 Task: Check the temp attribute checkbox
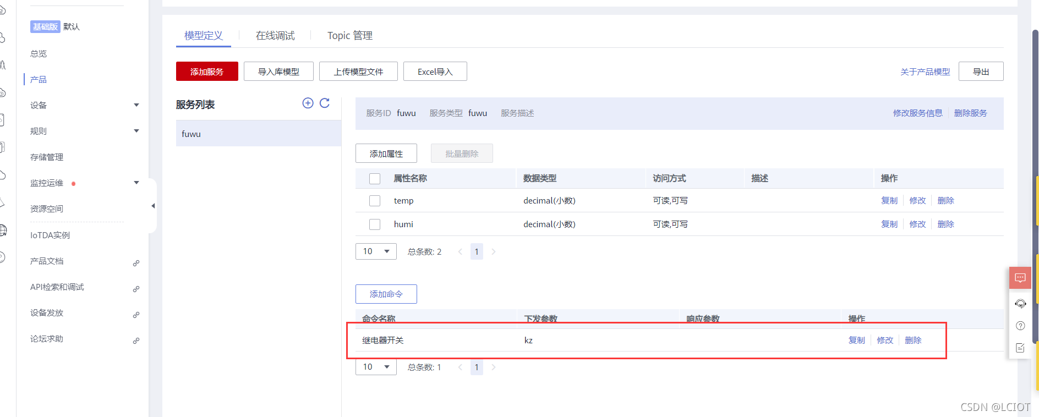(x=375, y=201)
